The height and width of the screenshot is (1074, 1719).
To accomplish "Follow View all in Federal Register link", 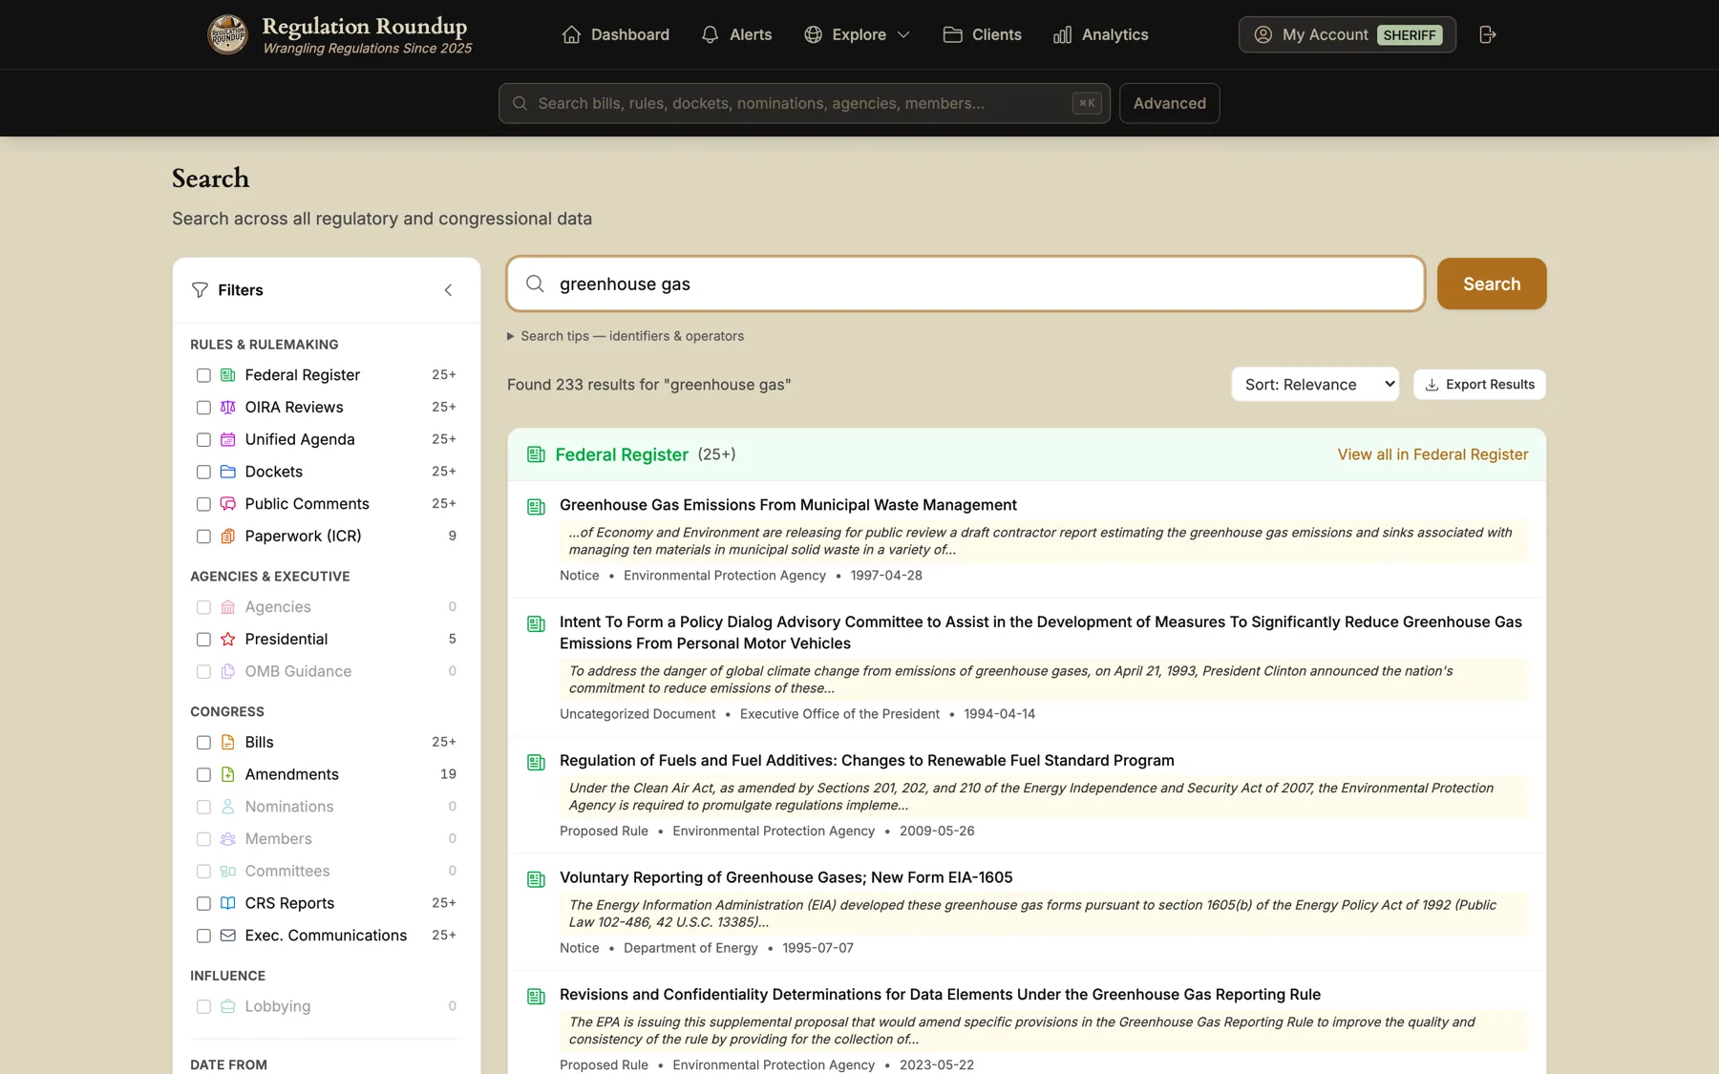I will point(1432,454).
